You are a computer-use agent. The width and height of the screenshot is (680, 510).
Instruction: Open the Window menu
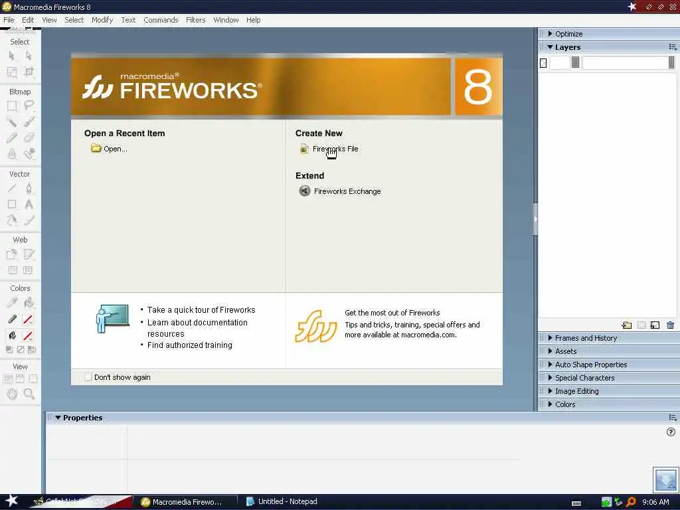click(226, 20)
